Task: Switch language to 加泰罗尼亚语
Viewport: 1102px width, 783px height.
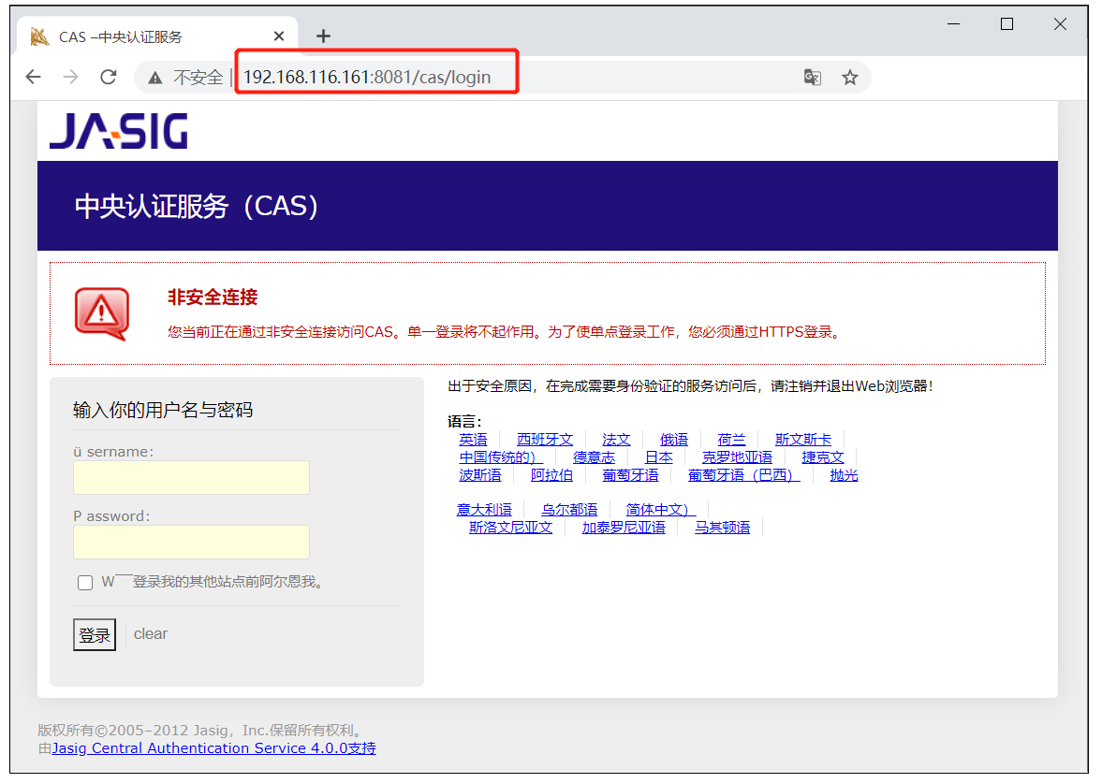Action: click(624, 528)
